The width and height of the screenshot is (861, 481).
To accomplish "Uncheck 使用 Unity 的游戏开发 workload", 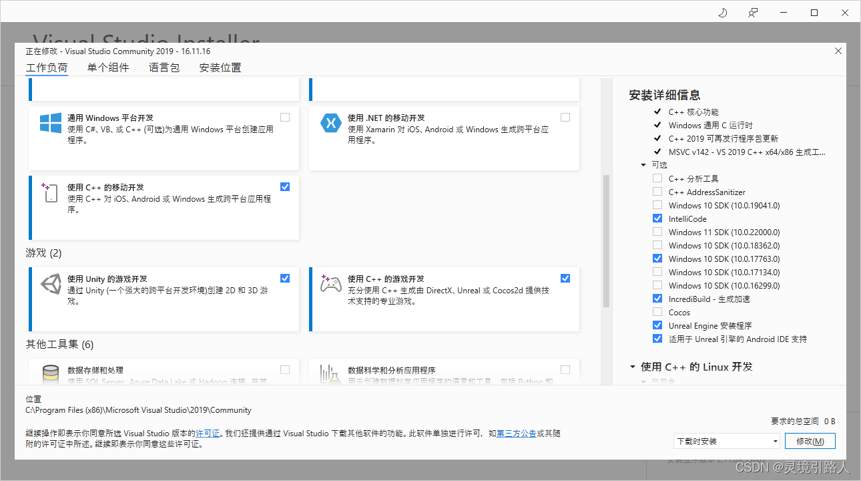I will (285, 278).
